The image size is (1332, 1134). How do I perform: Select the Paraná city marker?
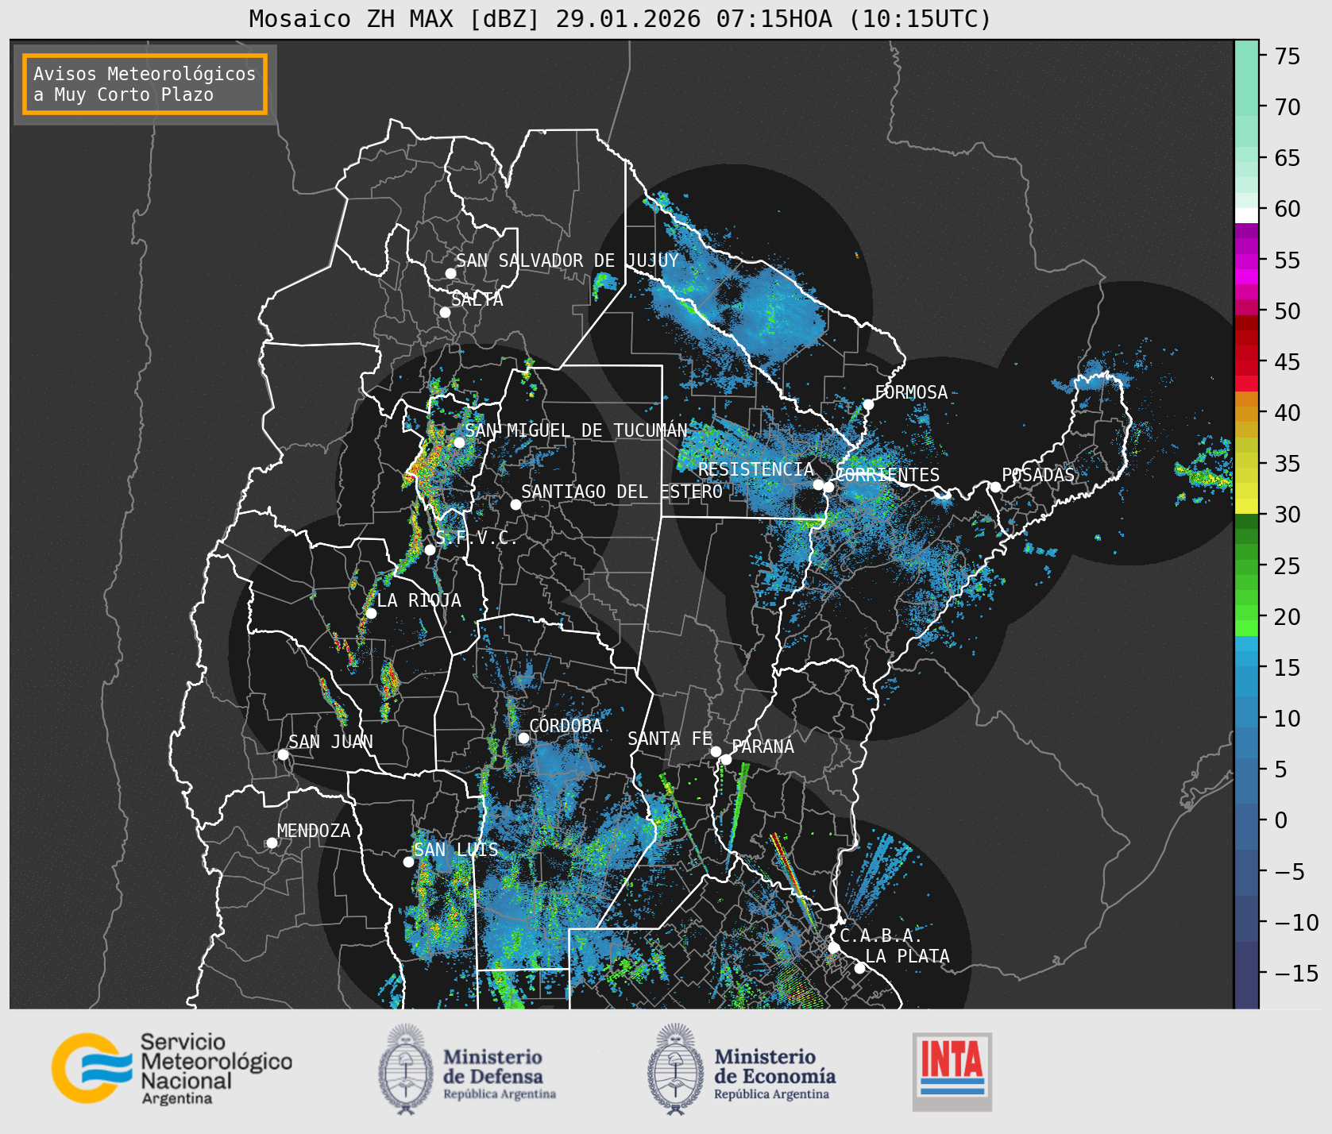tap(726, 759)
